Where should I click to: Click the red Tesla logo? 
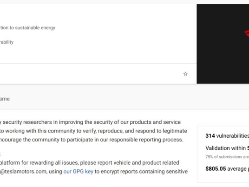coord(247,33)
